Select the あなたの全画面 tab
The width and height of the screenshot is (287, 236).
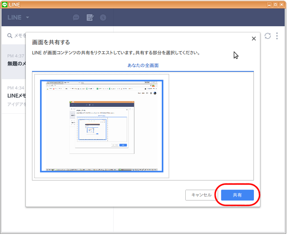click(x=143, y=65)
